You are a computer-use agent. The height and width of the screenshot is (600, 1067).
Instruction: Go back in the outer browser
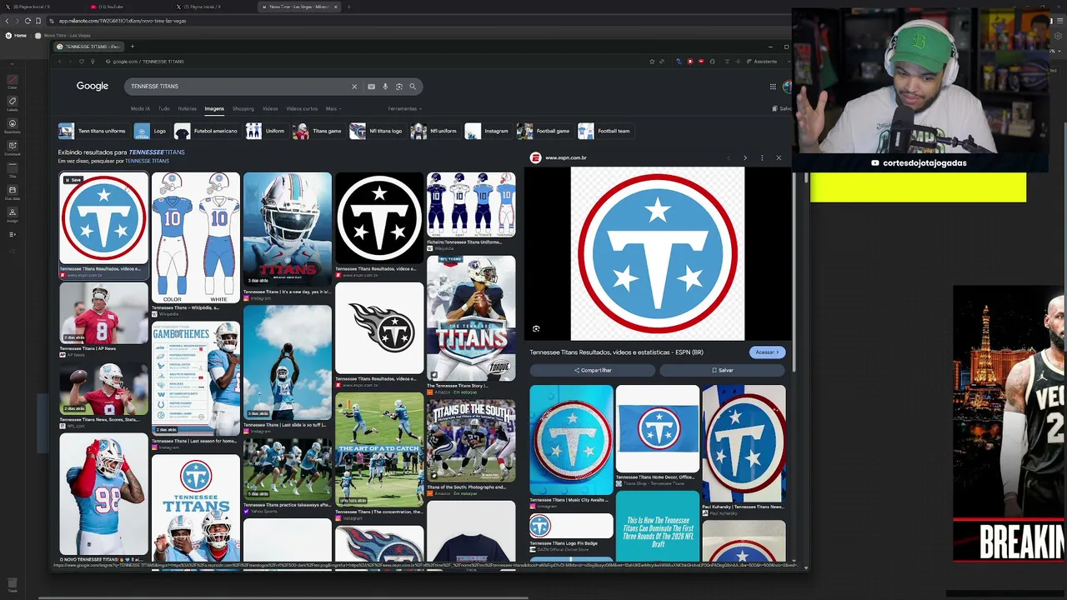click(7, 21)
